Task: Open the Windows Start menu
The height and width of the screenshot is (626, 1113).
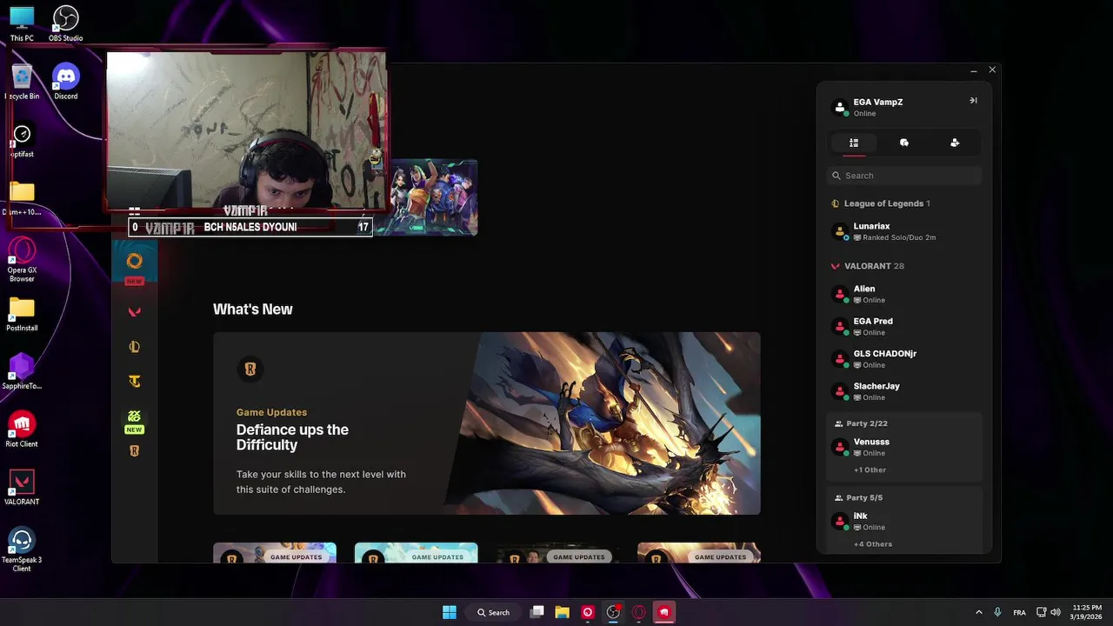Action: (x=450, y=612)
